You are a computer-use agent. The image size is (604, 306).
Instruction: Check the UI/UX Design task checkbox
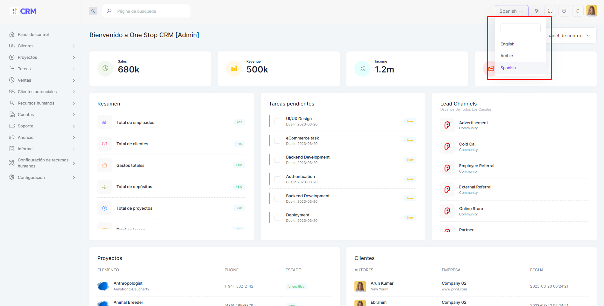[277, 121]
